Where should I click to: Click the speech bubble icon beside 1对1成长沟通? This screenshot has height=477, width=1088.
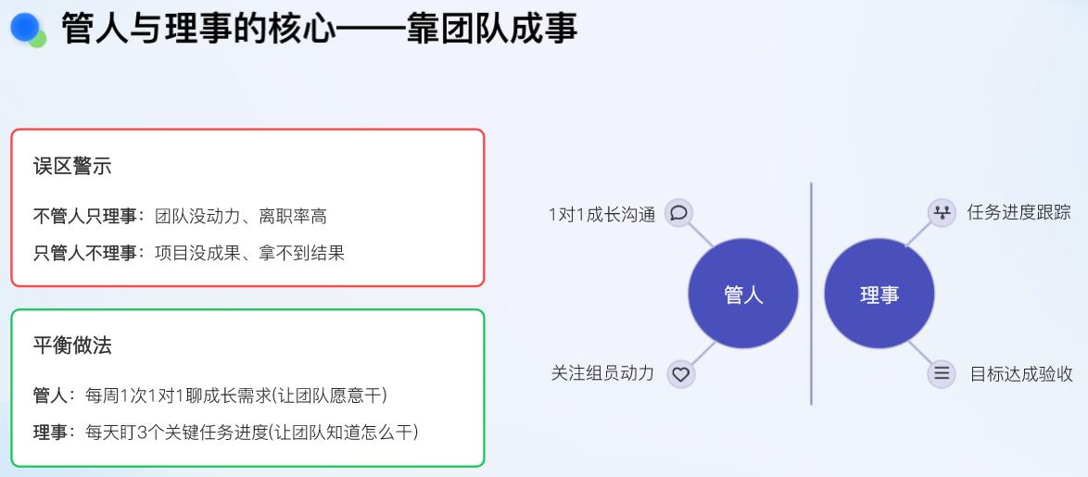pos(678,212)
